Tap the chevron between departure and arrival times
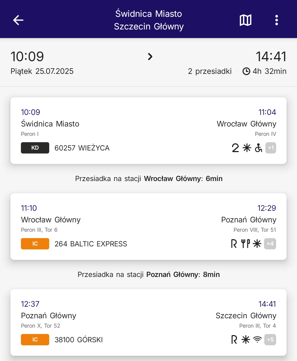Image resolution: width=297 pixels, height=361 pixels. 150,57
